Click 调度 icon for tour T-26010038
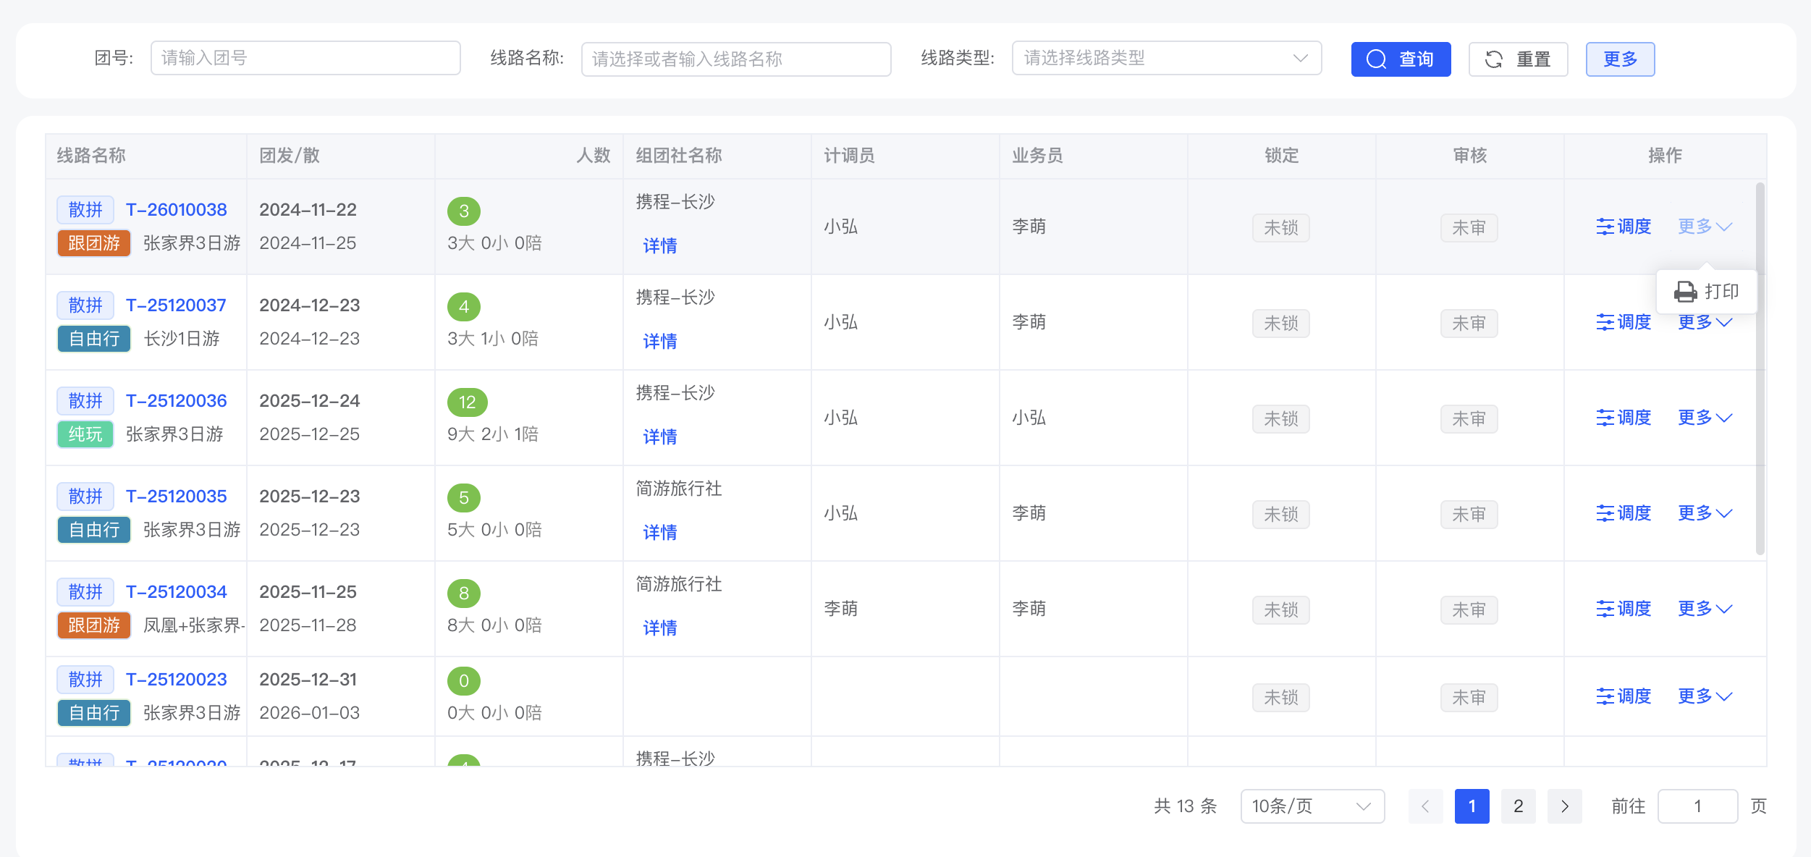Image resolution: width=1811 pixels, height=857 pixels. point(1605,227)
